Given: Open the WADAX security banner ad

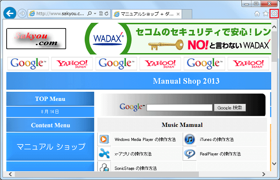Looking at the screenshot, I should pyautogui.click(x=178, y=39).
